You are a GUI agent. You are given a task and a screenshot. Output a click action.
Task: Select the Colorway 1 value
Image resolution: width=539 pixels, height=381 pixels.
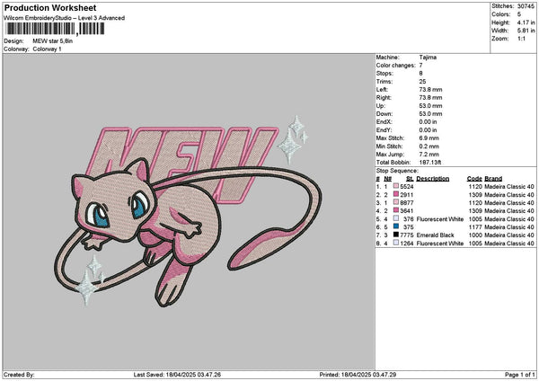tap(47, 49)
